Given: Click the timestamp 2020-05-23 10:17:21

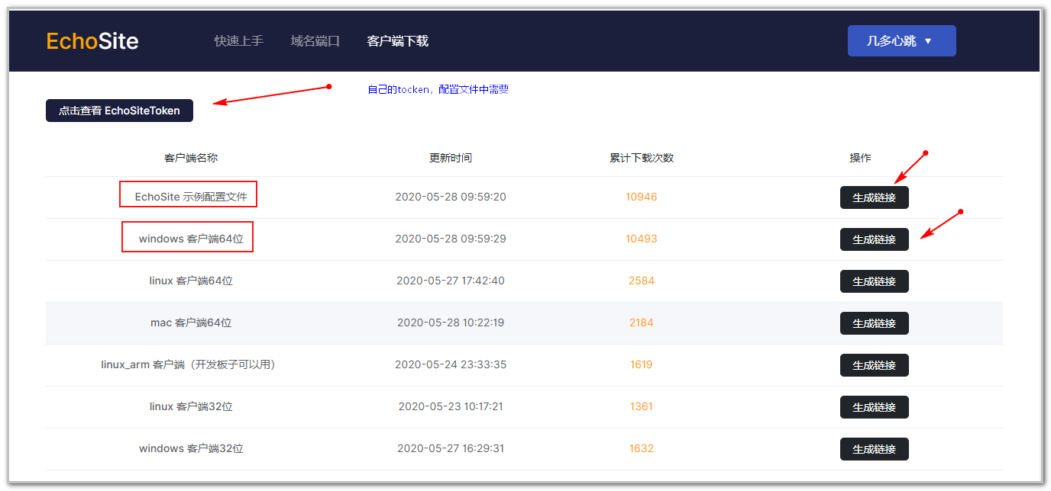Looking at the screenshot, I should 451,406.
